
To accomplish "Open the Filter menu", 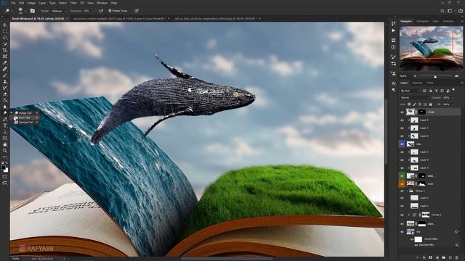I will [73, 3].
